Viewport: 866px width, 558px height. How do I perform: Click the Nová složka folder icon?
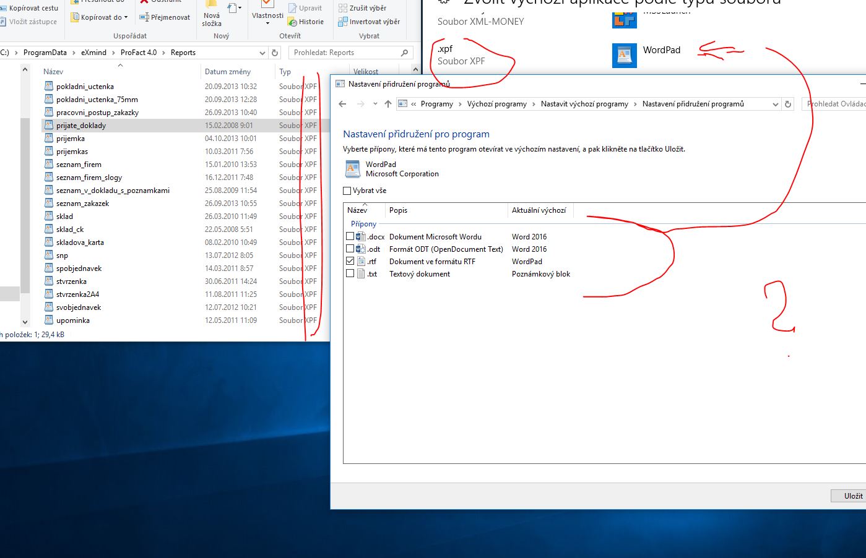point(212,5)
